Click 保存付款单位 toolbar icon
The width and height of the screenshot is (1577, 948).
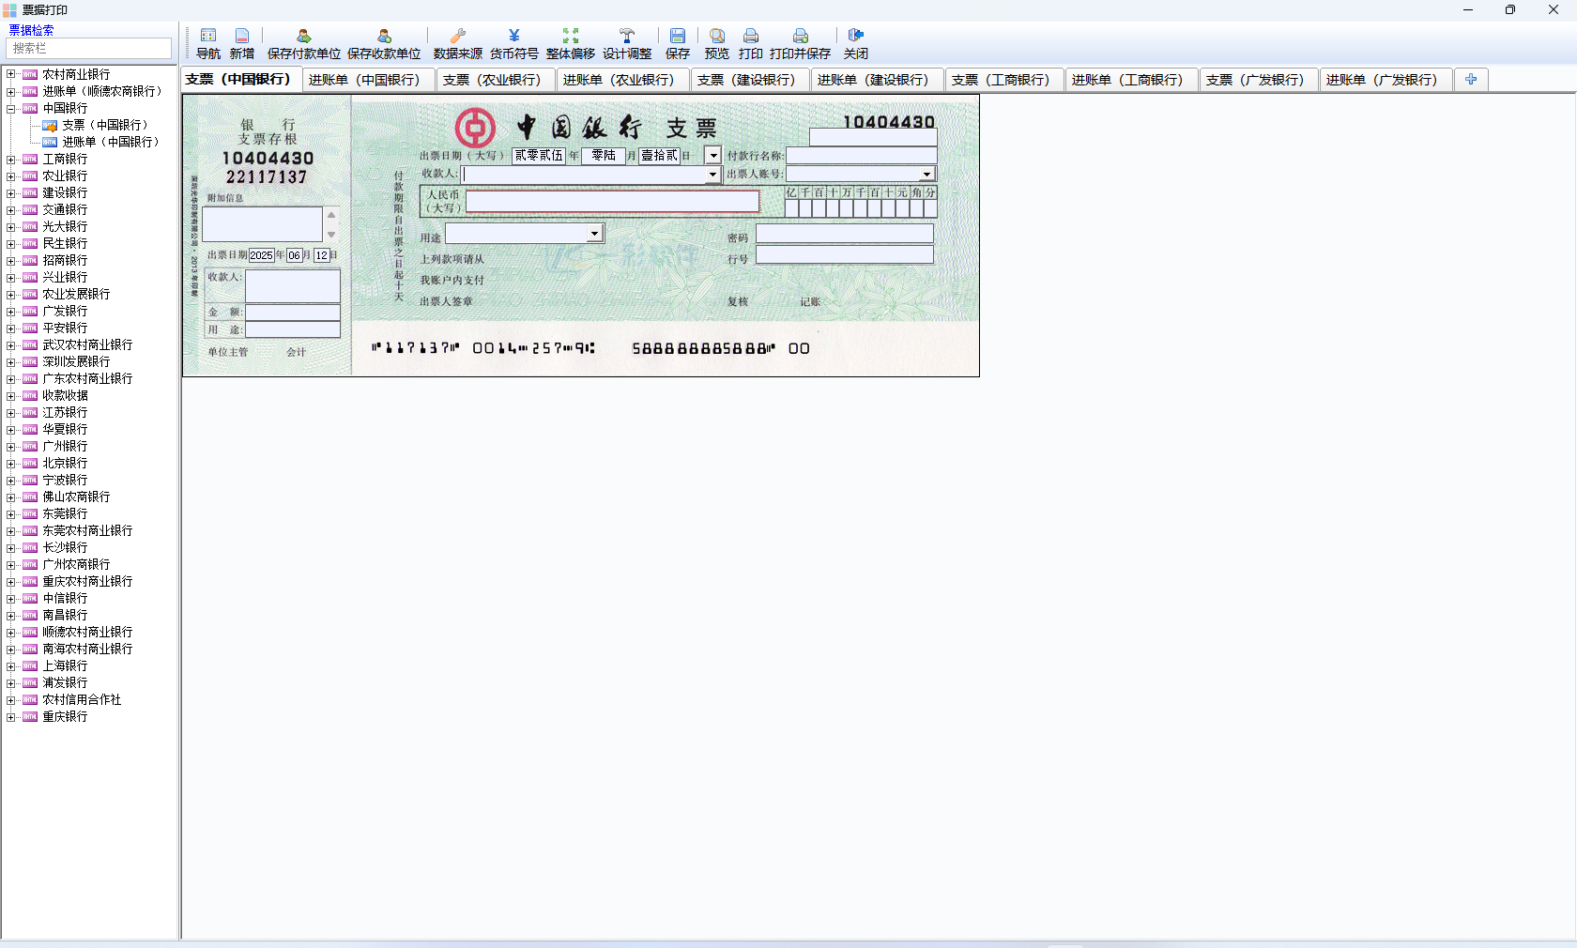(304, 43)
